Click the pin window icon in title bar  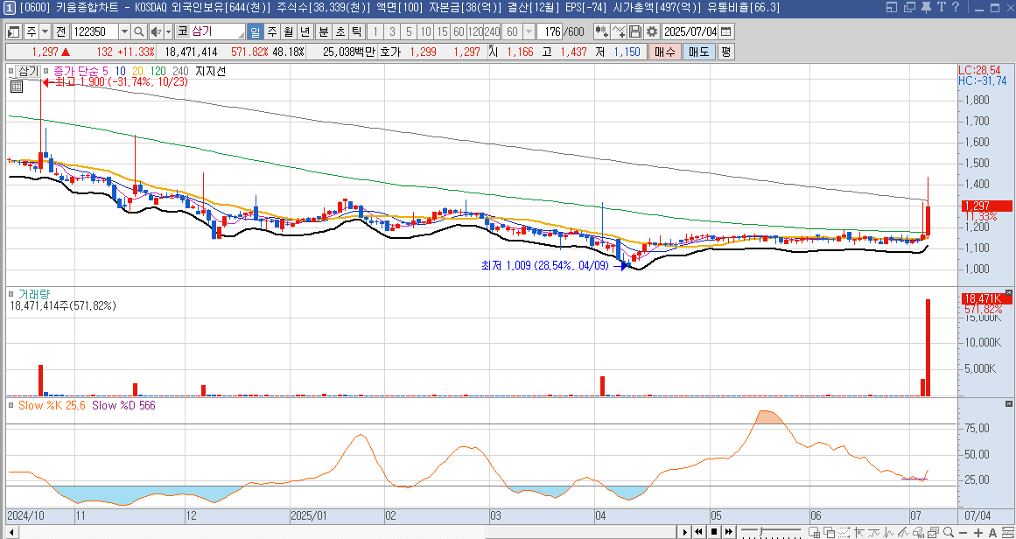tap(926, 7)
